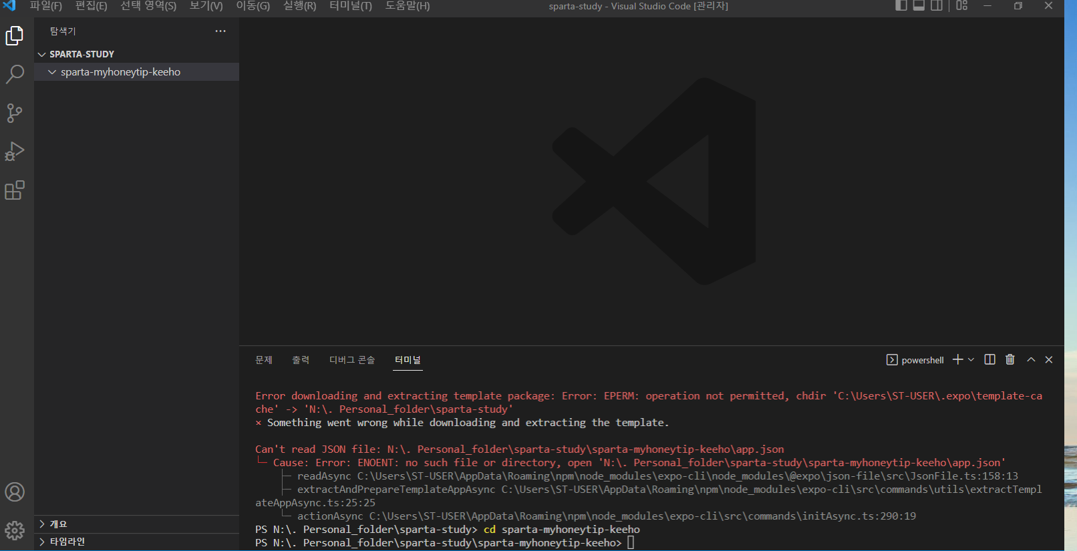This screenshot has width=1077, height=551.
Task: Open Explorer more actions (three dots)
Action: click(220, 31)
